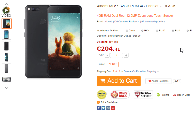Image resolution: width=192 pixels, height=116 pixels.
Task: Choose the EU-13 warehouse option
Action: (157, 31)
